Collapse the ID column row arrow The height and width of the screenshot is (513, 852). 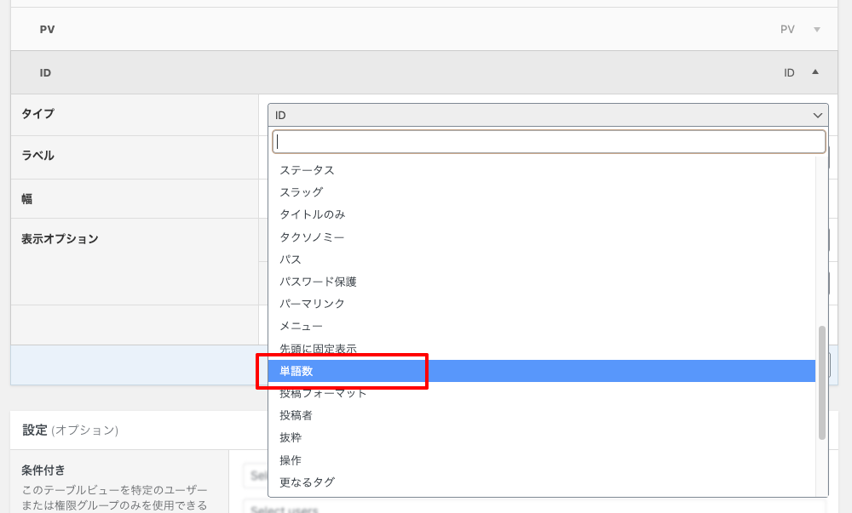point(815,72)
